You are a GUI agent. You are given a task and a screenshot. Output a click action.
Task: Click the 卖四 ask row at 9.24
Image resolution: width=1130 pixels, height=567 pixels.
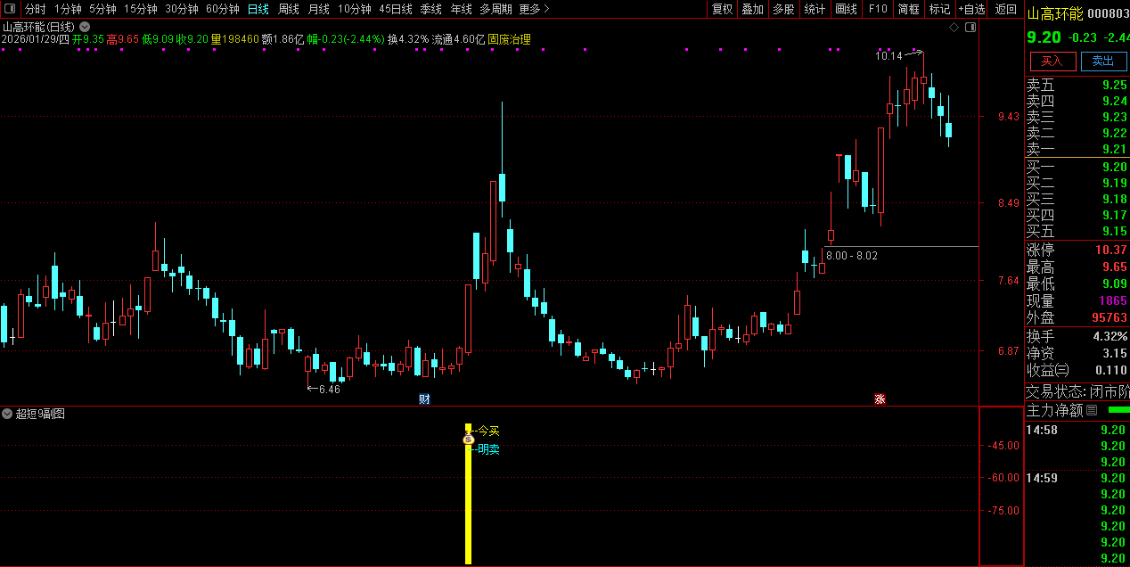point(1077,101)
